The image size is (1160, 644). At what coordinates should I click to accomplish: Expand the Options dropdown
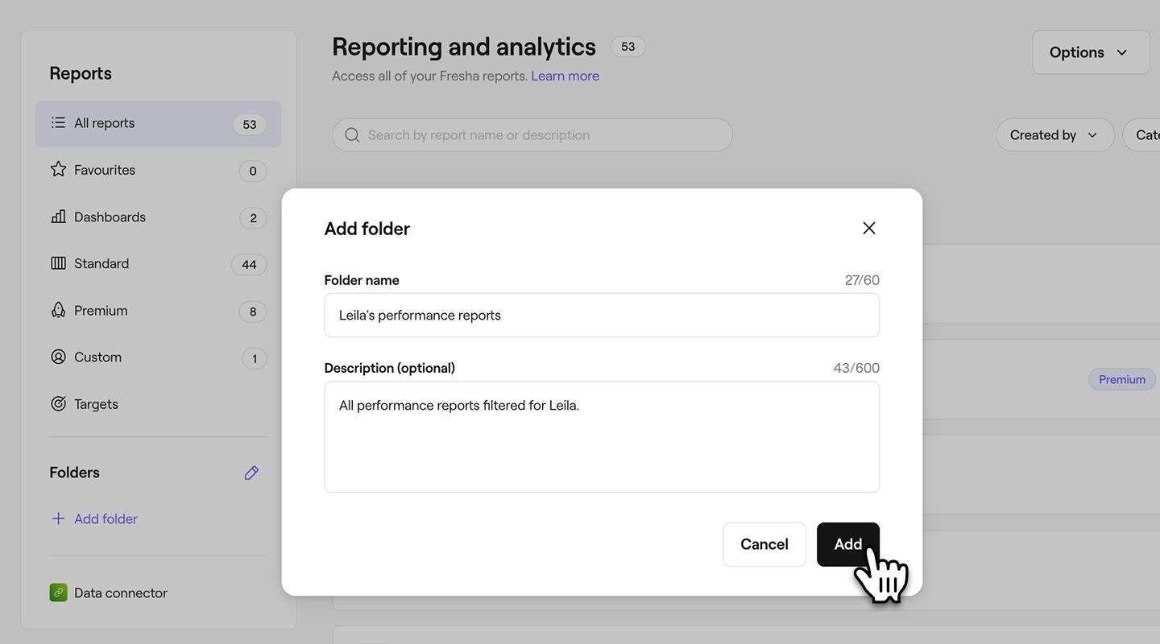tap(1090, 52)
